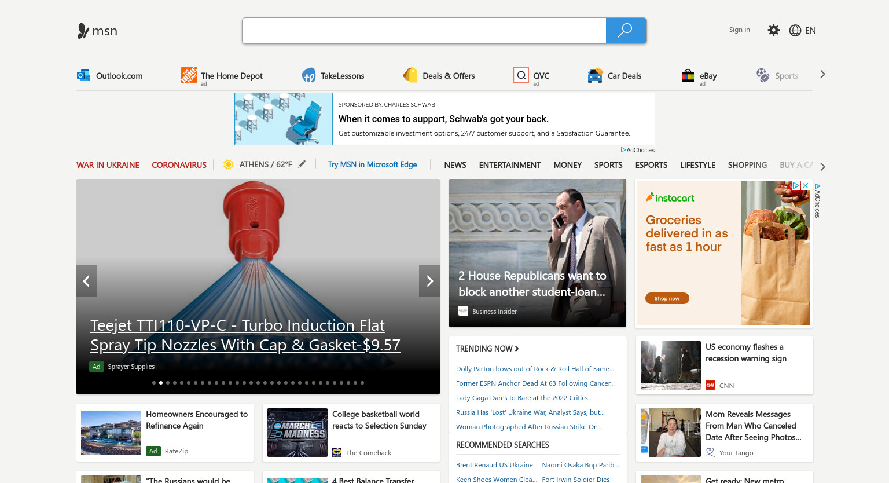Open the NEWS tab

(x=455, y=165)
